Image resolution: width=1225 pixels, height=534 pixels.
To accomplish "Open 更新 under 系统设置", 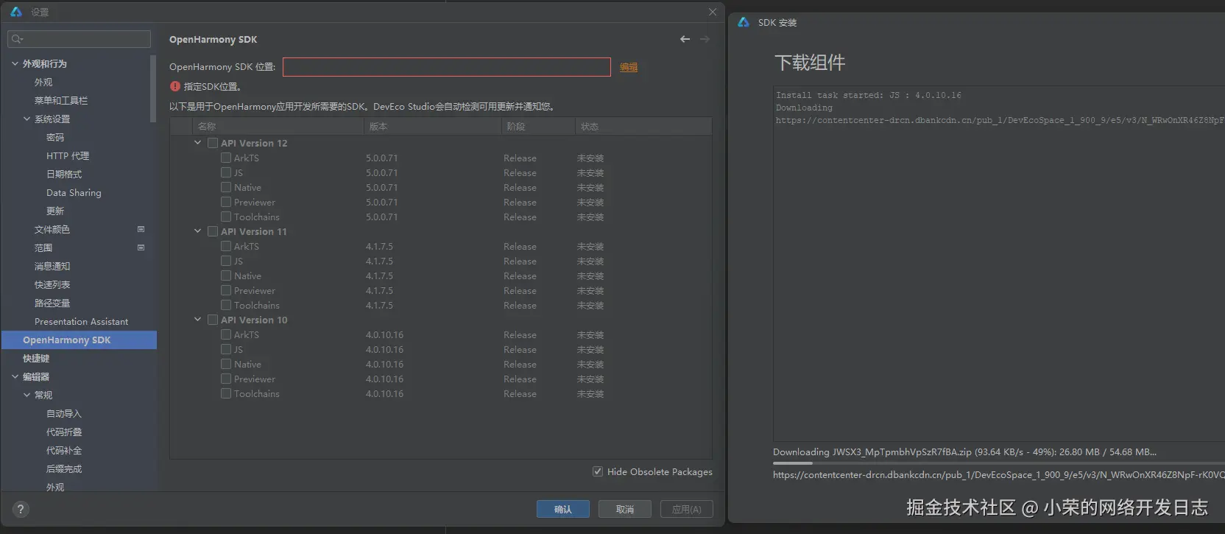I will click(55, 211).
